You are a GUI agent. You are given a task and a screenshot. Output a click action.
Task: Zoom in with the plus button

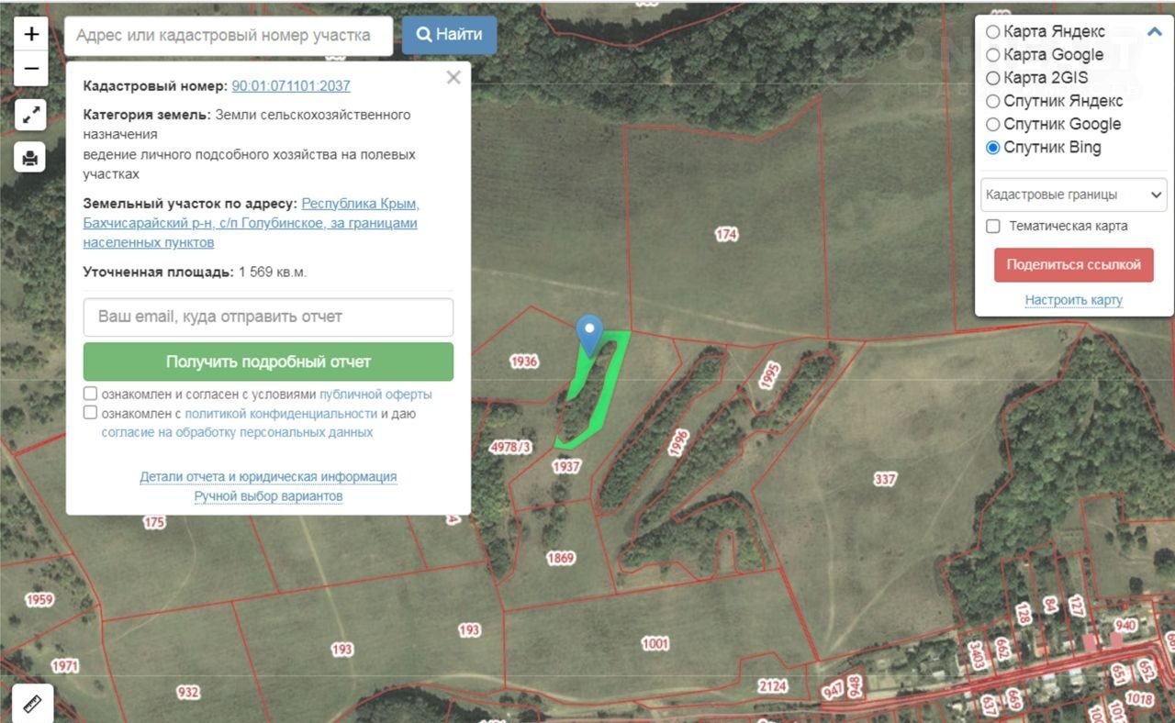(31, 35)
